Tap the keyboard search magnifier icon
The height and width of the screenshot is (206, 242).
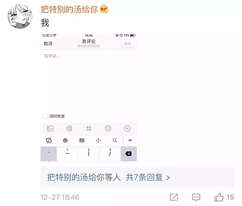click(115, 140)
